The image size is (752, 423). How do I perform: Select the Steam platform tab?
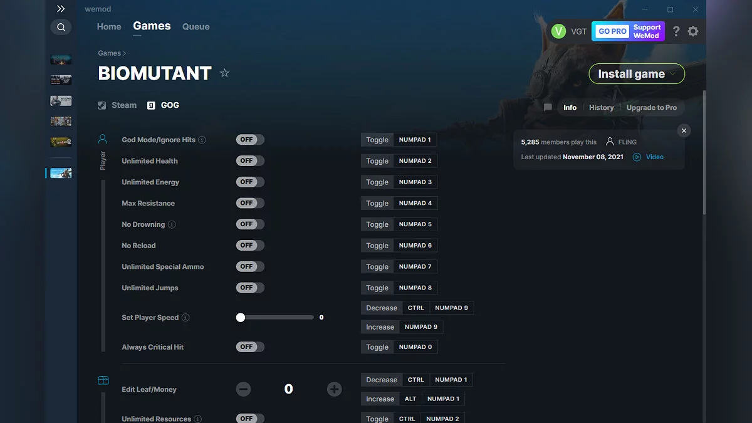pyautogui.click(x=117, y=105)
